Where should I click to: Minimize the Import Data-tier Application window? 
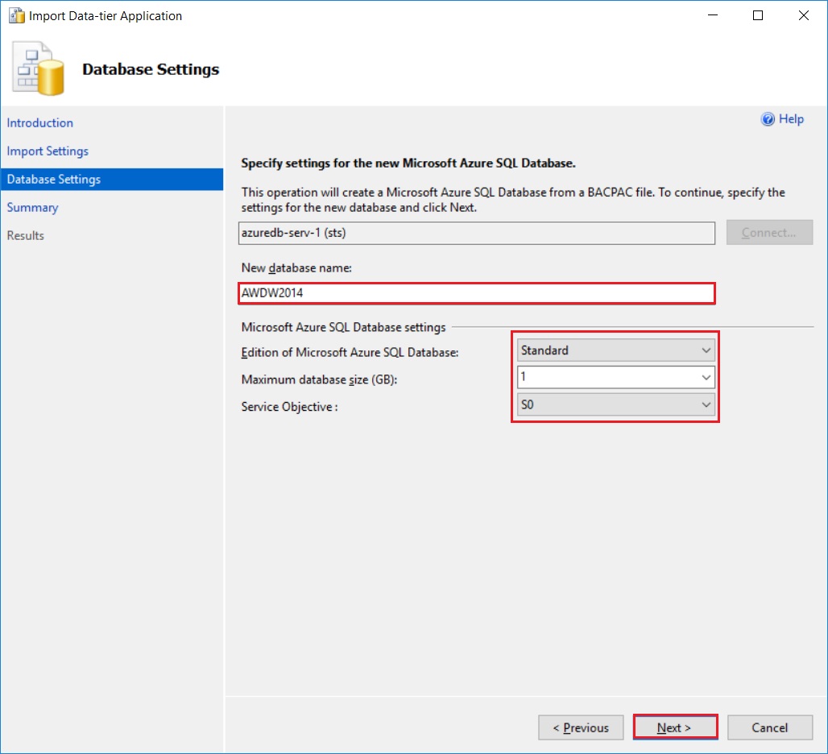point(712,15)
